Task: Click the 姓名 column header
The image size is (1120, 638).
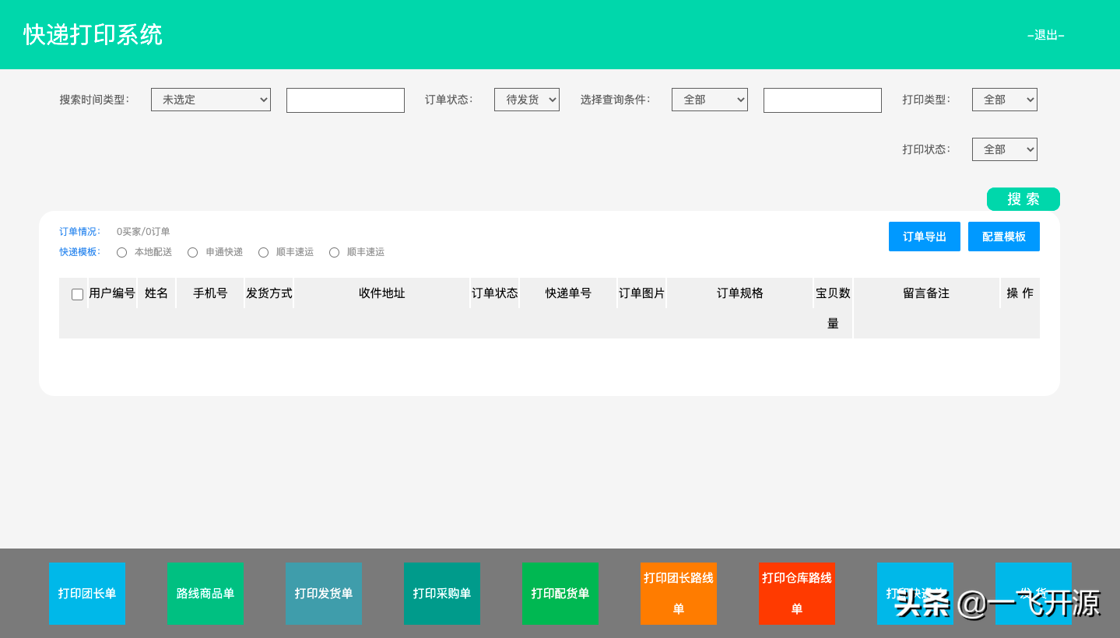Action: tap(156, 293)
